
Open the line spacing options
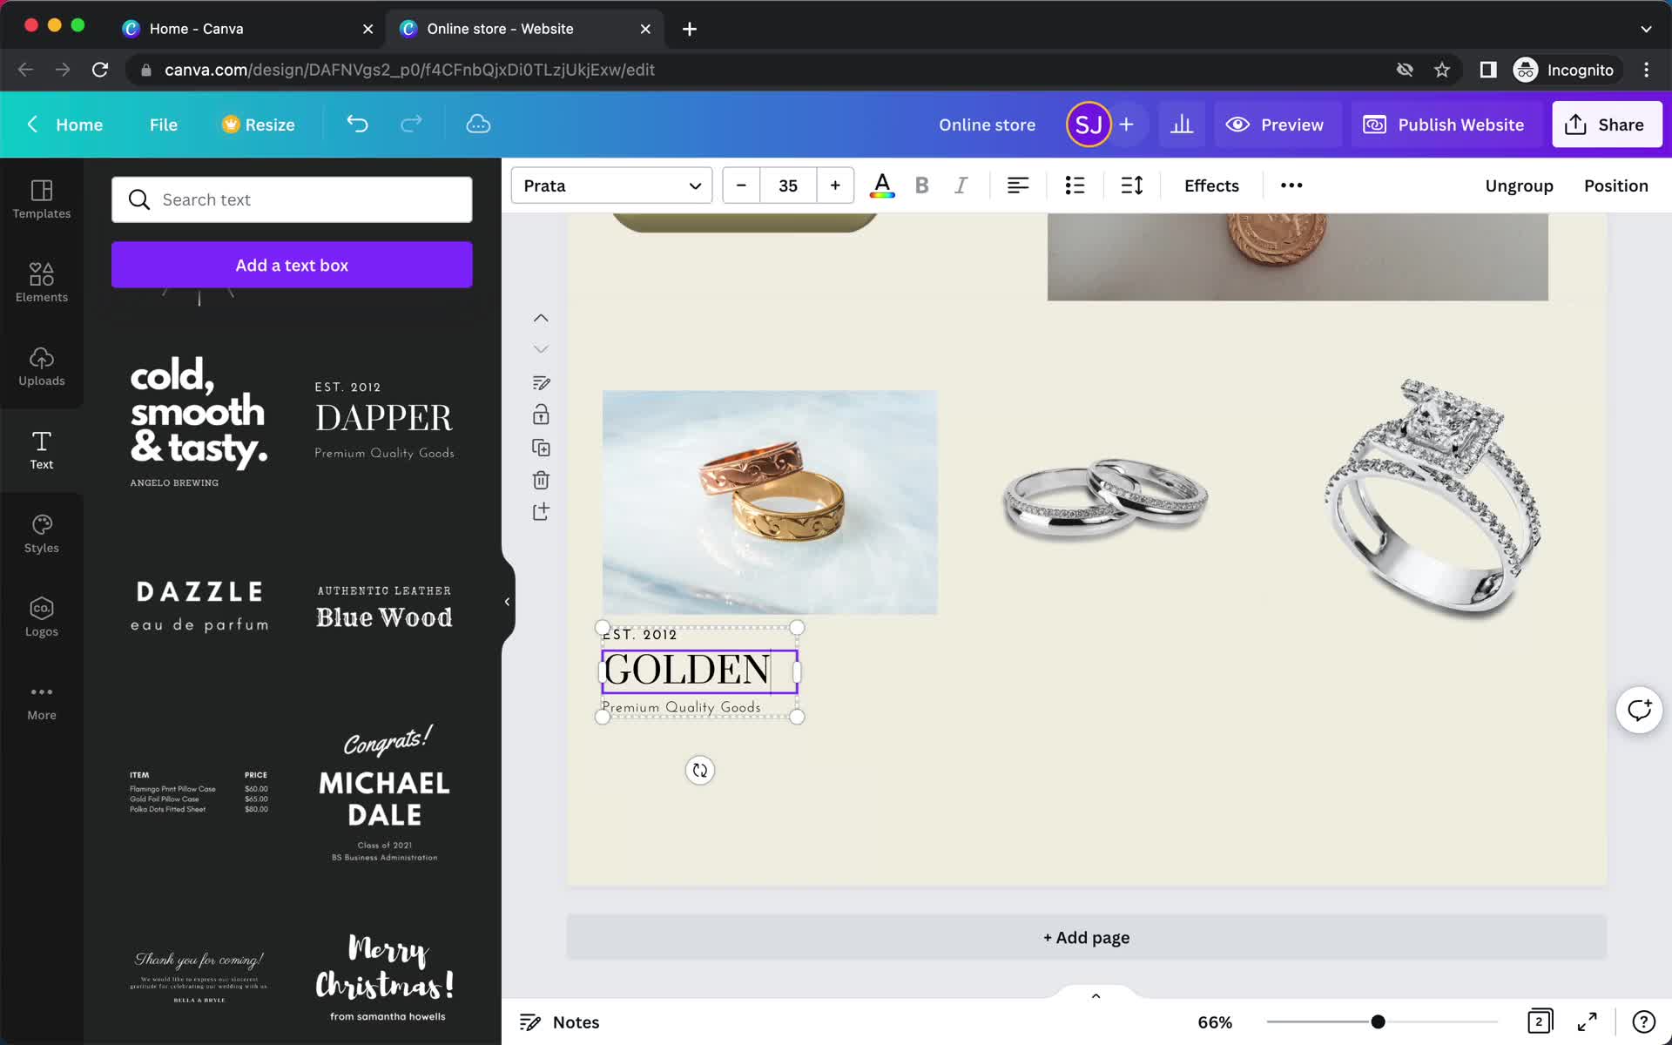click(x=1132, y=185)
